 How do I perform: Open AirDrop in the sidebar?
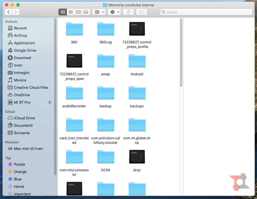click(20, 35)
